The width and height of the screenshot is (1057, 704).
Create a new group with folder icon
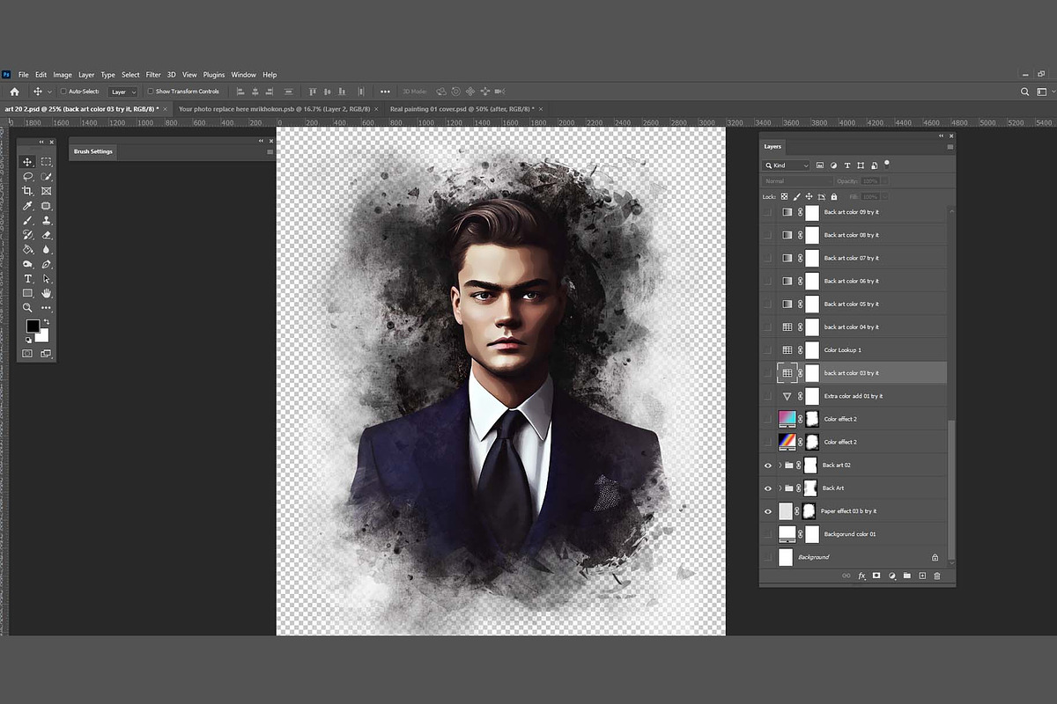tap(907, 576)
